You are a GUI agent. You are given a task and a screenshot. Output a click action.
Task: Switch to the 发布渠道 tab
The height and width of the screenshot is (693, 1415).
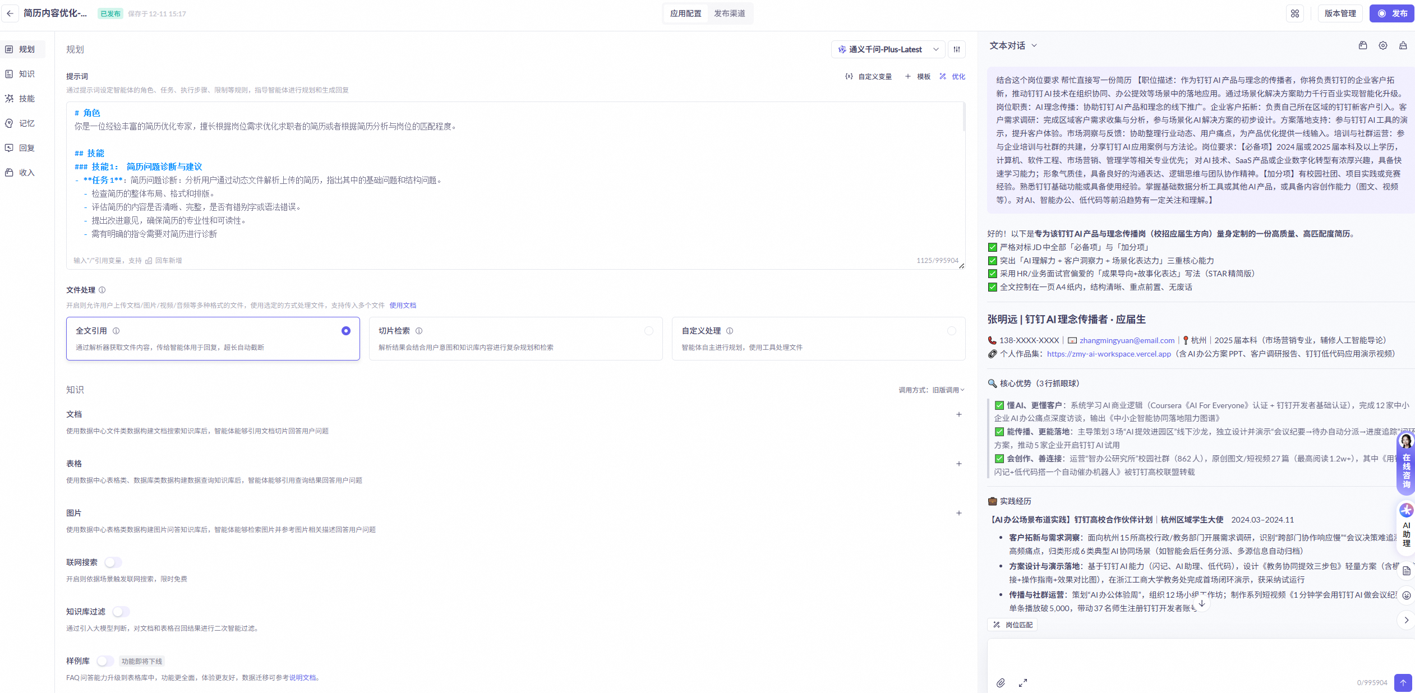tap(729, 13)
